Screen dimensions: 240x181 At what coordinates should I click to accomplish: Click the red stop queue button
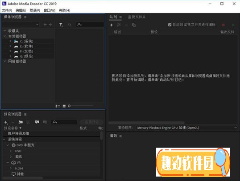223,25
